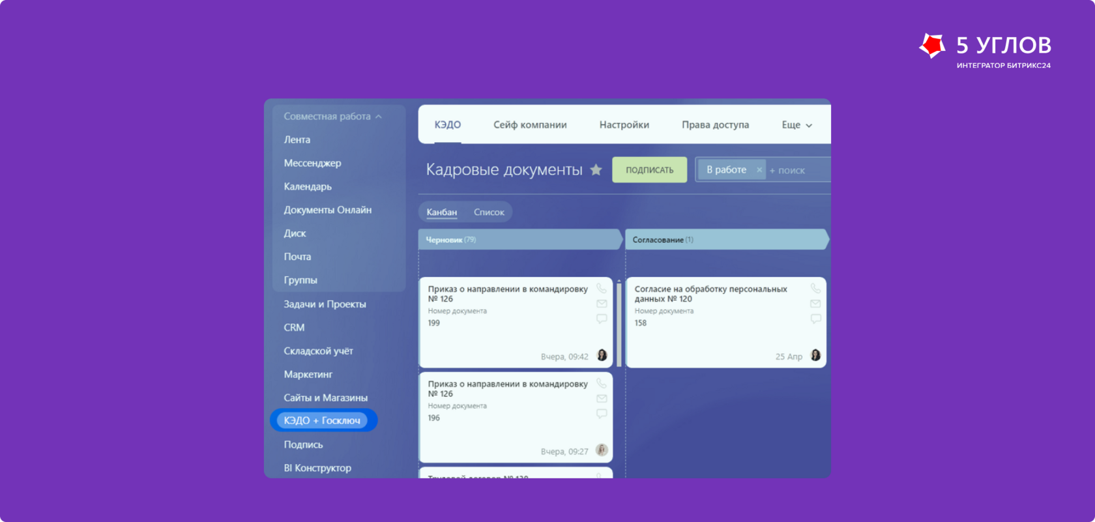
Task: Click the Кадровые документы page title
Action: (504, 169)
